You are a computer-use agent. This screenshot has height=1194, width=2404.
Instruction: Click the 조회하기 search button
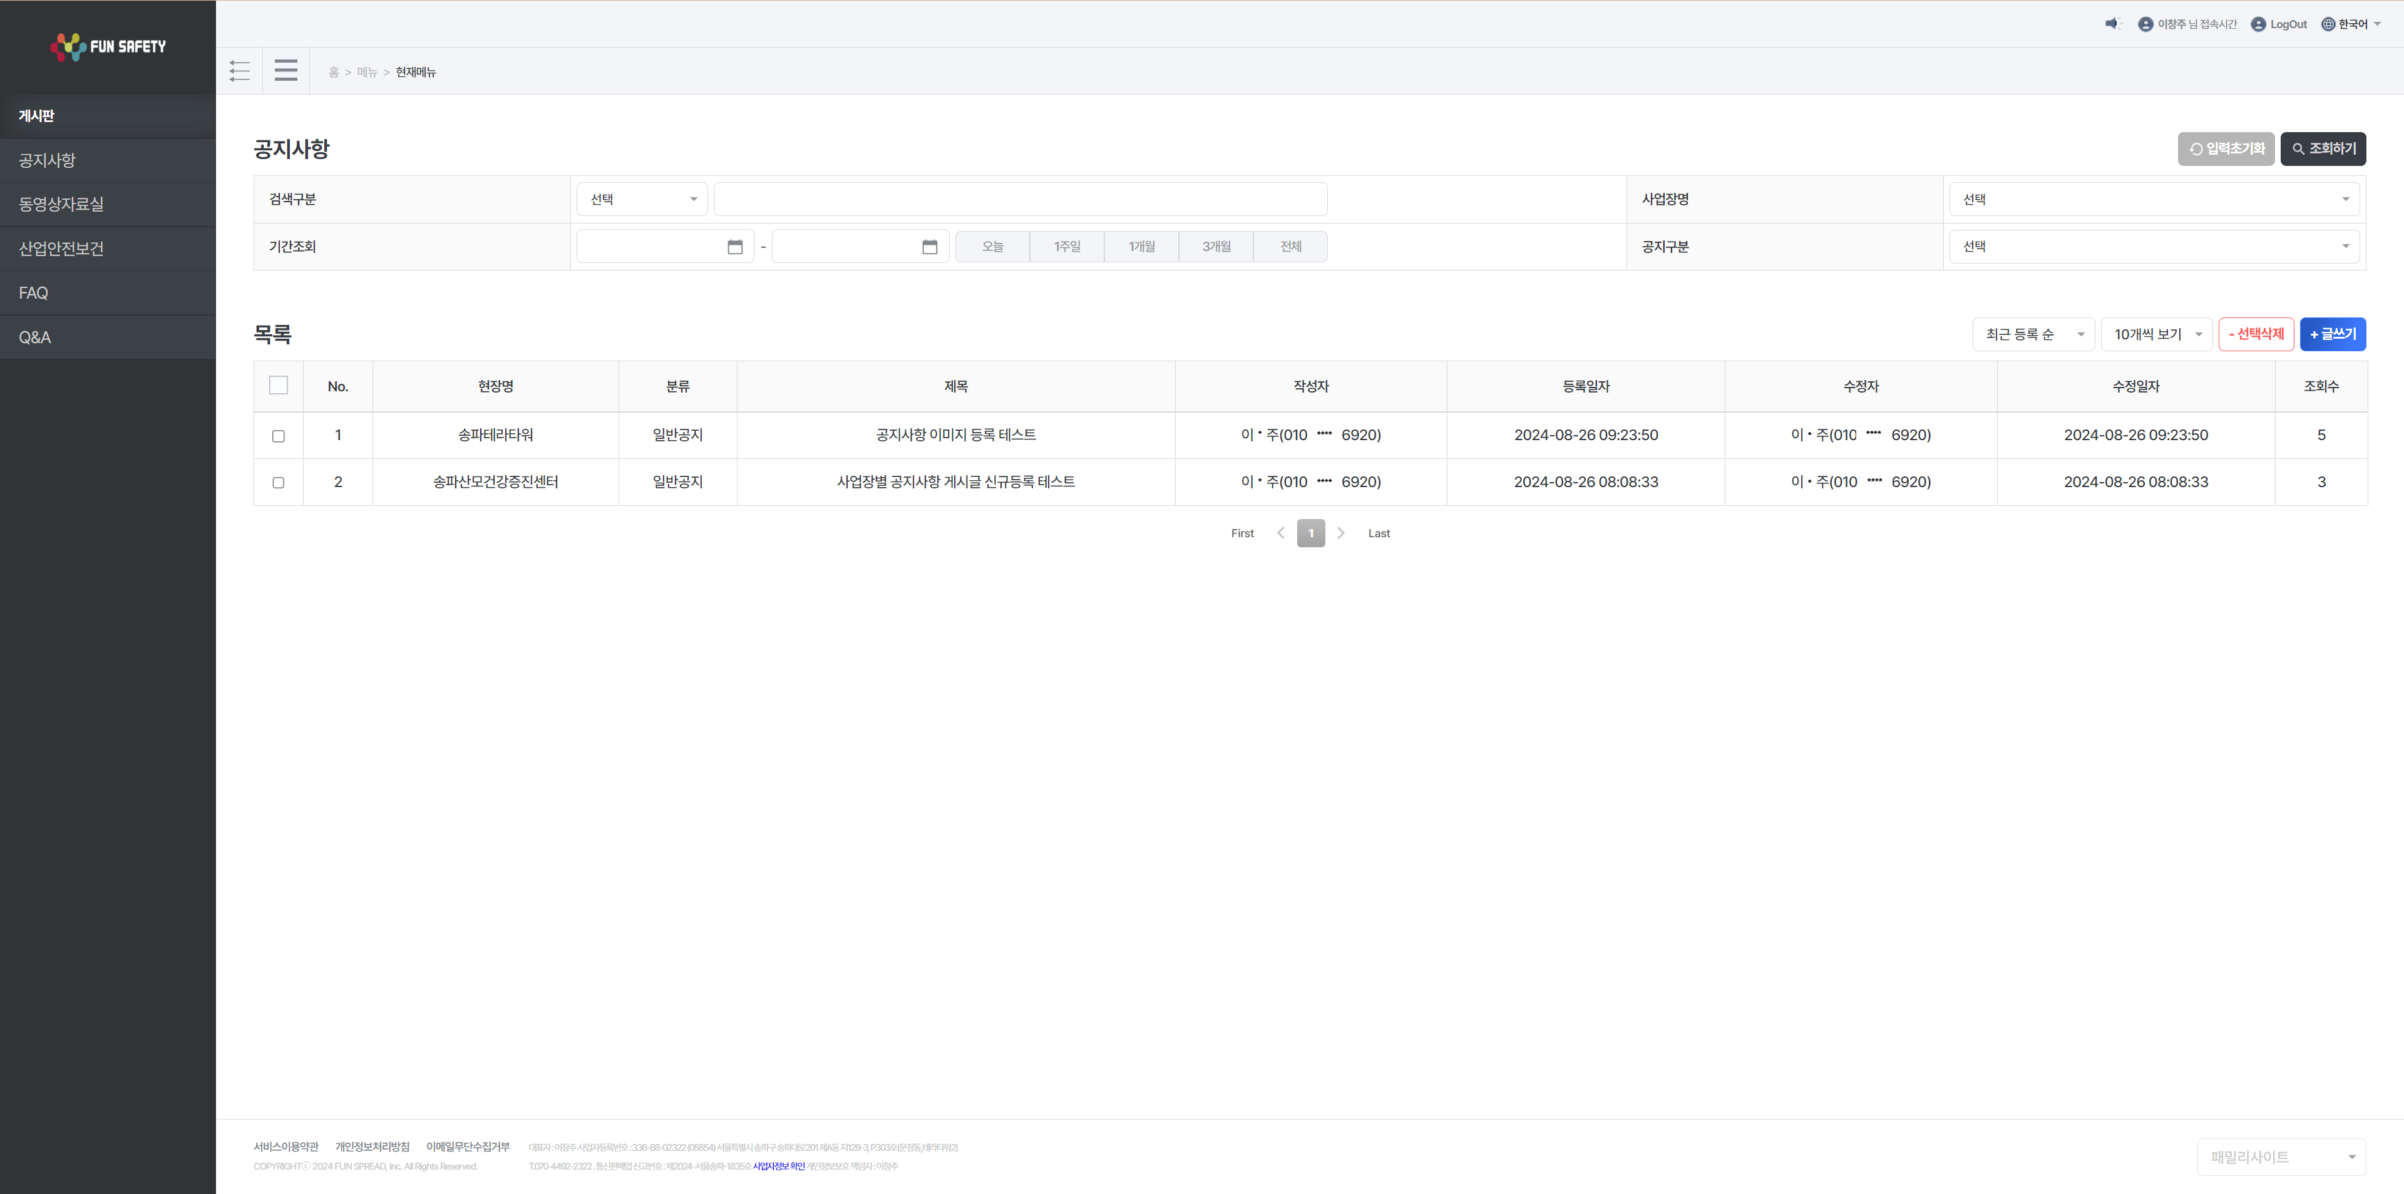[x=2323, y=148]
